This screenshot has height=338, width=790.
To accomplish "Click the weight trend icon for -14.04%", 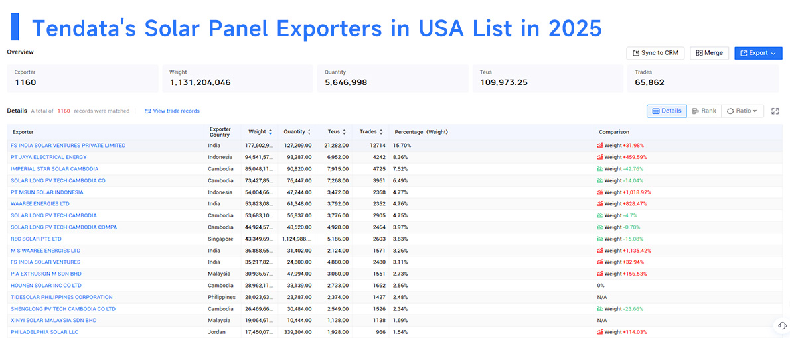I will click(x=600, y=180).
